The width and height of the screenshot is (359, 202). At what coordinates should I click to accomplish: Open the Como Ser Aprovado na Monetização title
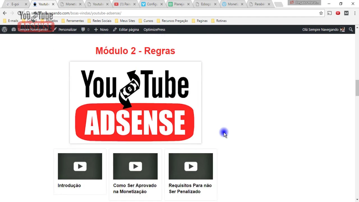pyautogui.click(x=135, y=189)
